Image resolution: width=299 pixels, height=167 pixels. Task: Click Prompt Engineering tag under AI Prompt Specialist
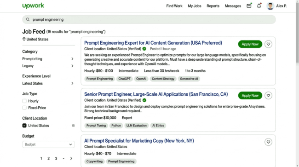click(x=121, y=161)
